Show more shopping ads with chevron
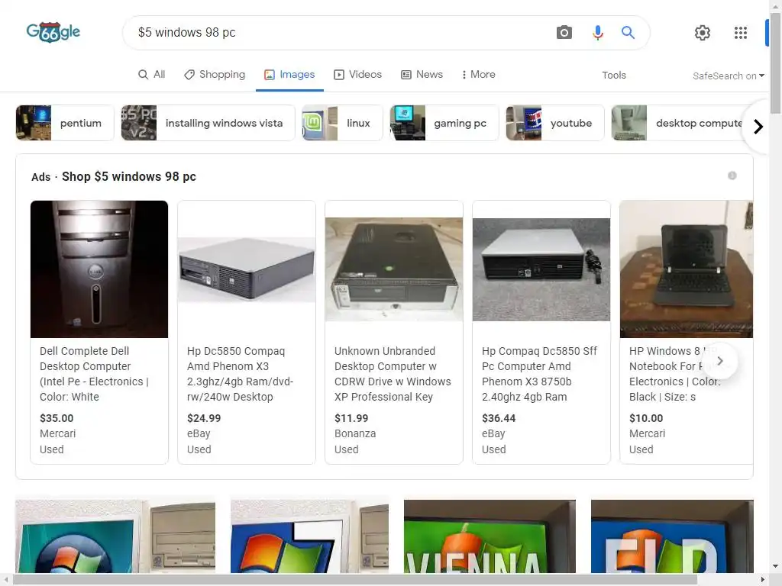782x586 pixels. 719,361
